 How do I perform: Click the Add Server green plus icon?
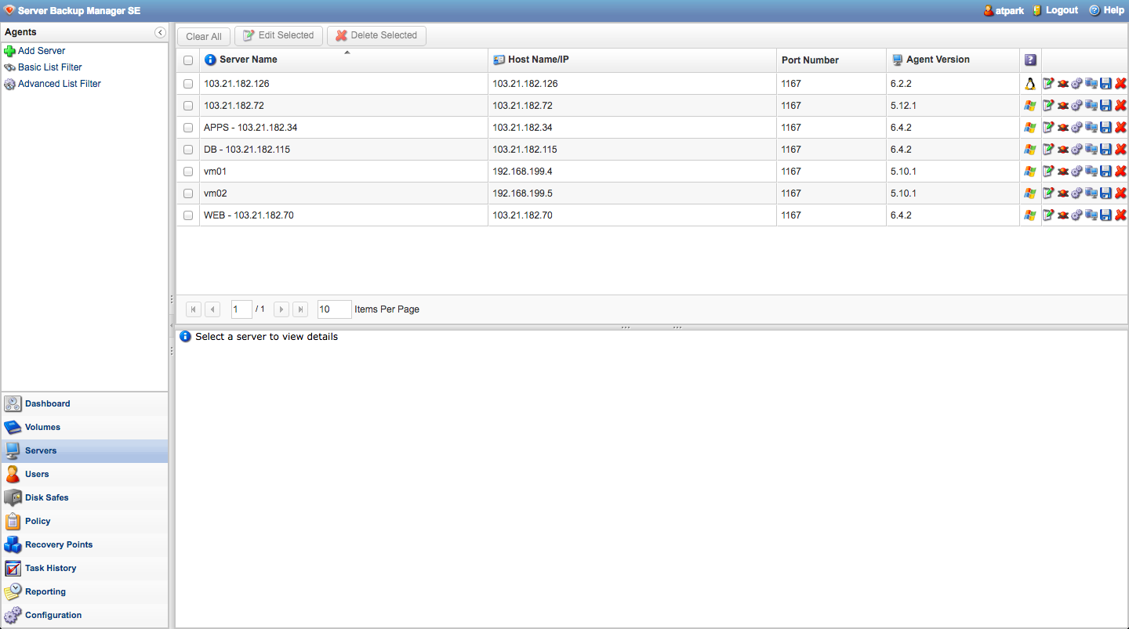point(9,51)
